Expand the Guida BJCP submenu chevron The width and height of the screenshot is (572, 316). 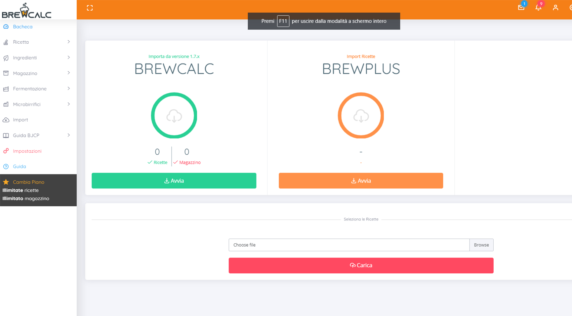69,135
